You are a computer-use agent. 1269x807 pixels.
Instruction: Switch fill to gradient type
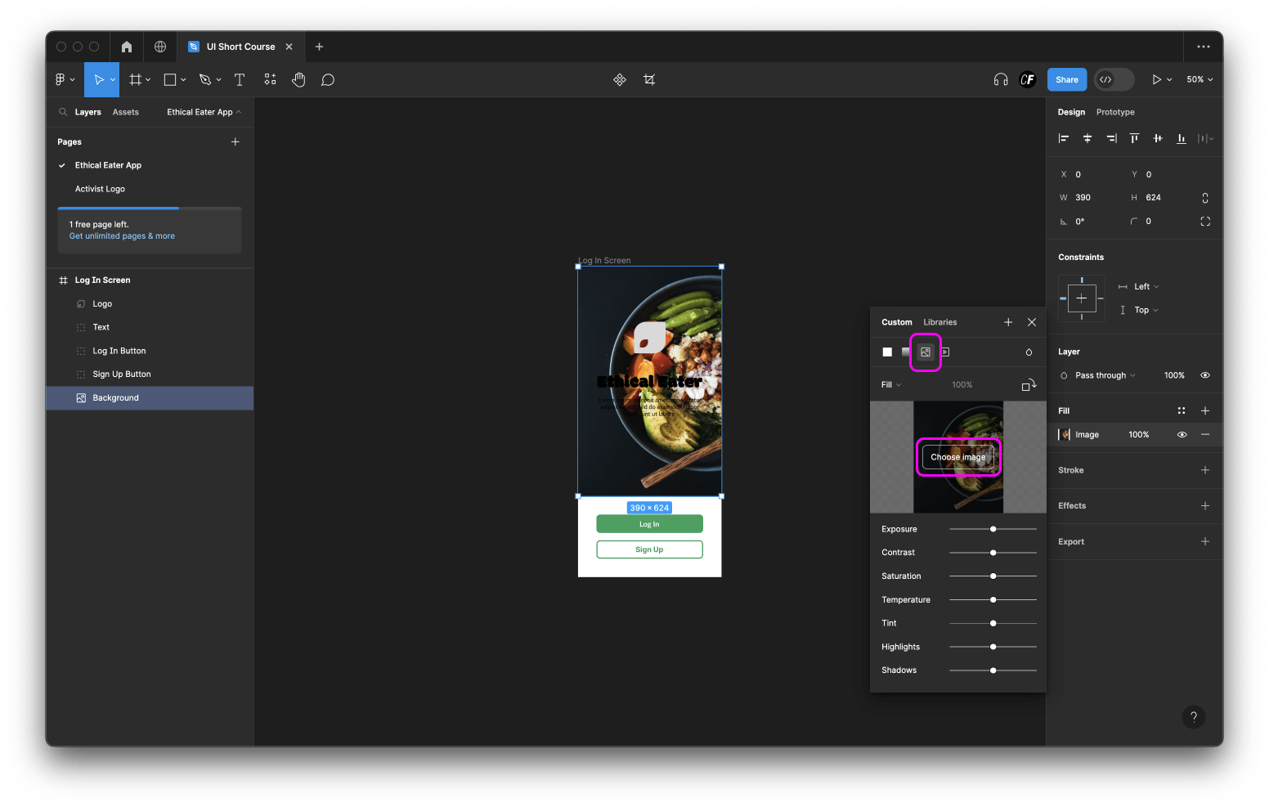[906, 352]
